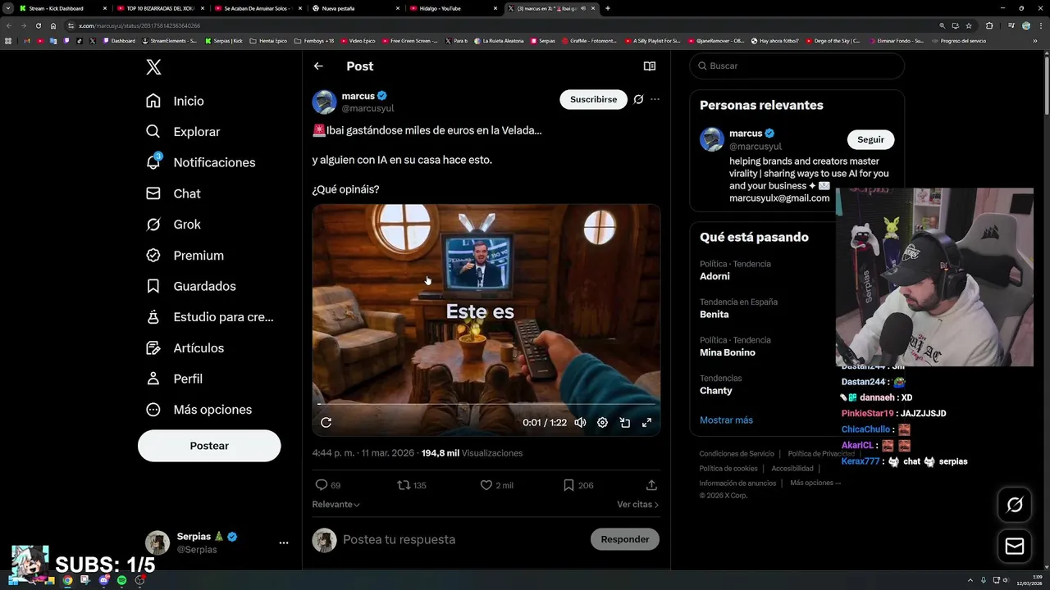This screenshot has height=590, width=1050.
Task: Open the post's more options dots
Action: (655, 99)
